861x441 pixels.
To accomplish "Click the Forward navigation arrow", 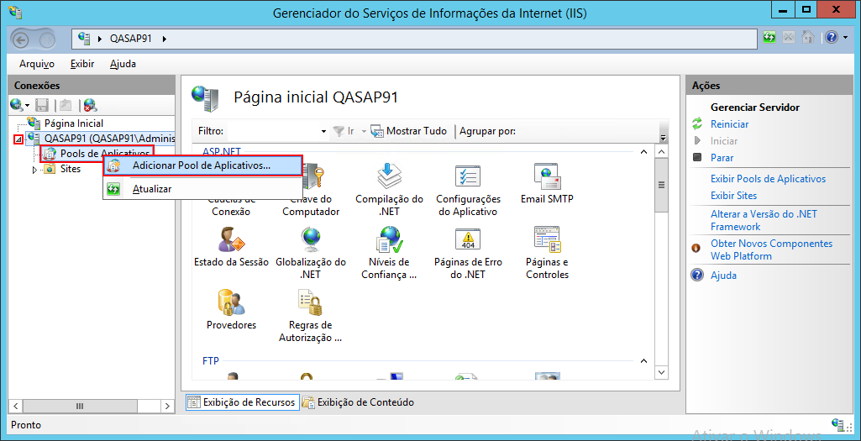I will pyautogui.click(x=48, y=39).
